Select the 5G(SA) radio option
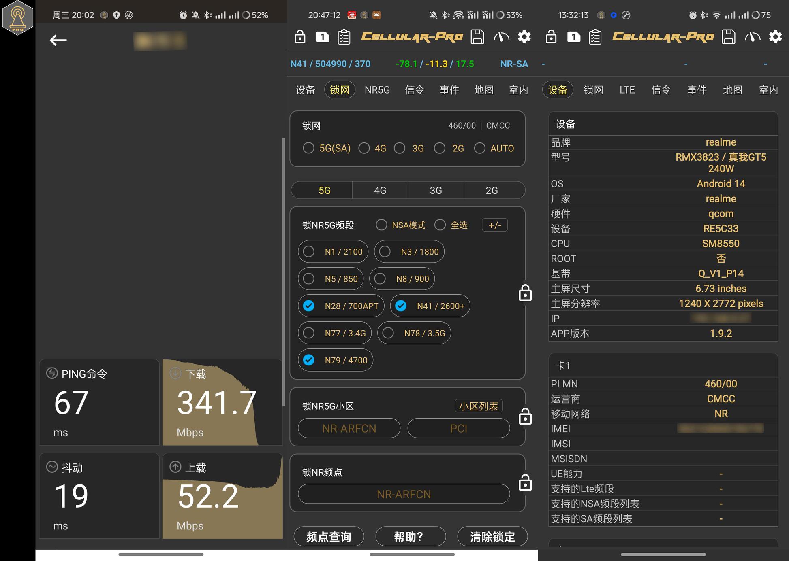This screenshot has height=561, width=789. pyautogui.click(x=309, y=148)
